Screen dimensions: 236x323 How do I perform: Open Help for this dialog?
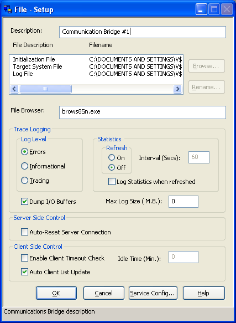pyautogui.click(x=204, y=293)
